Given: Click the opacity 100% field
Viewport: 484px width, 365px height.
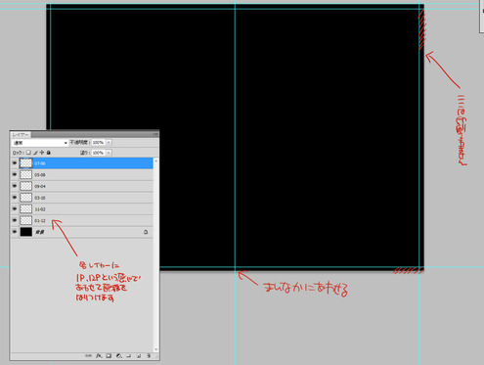Looking at the screenshot, I should (x=99, y=143).
